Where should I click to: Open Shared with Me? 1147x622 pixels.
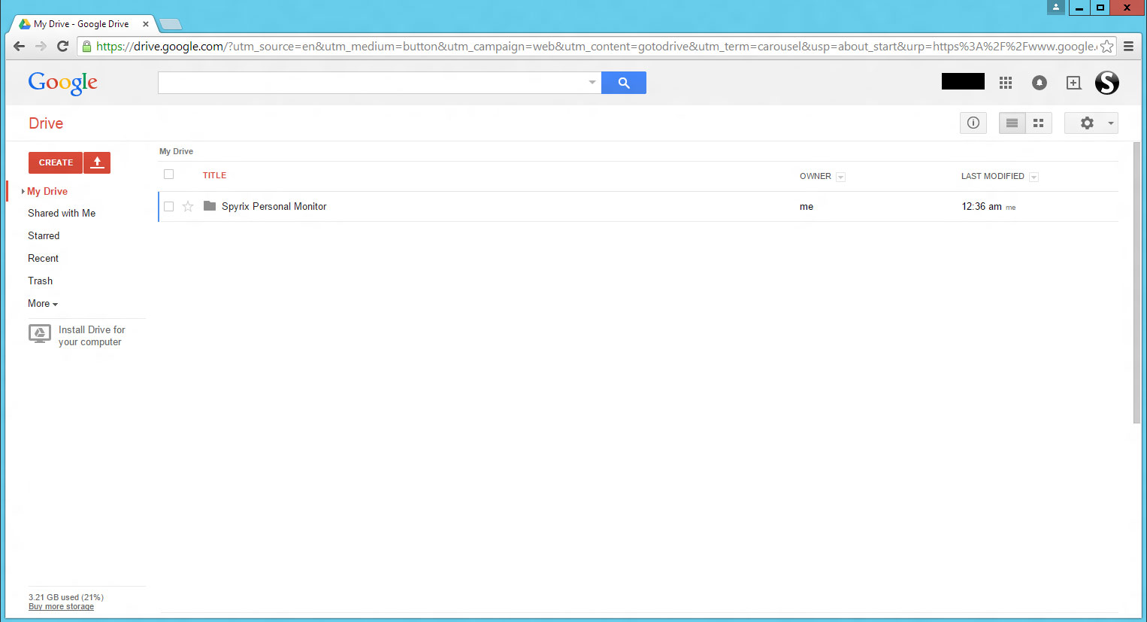point(62,213)
